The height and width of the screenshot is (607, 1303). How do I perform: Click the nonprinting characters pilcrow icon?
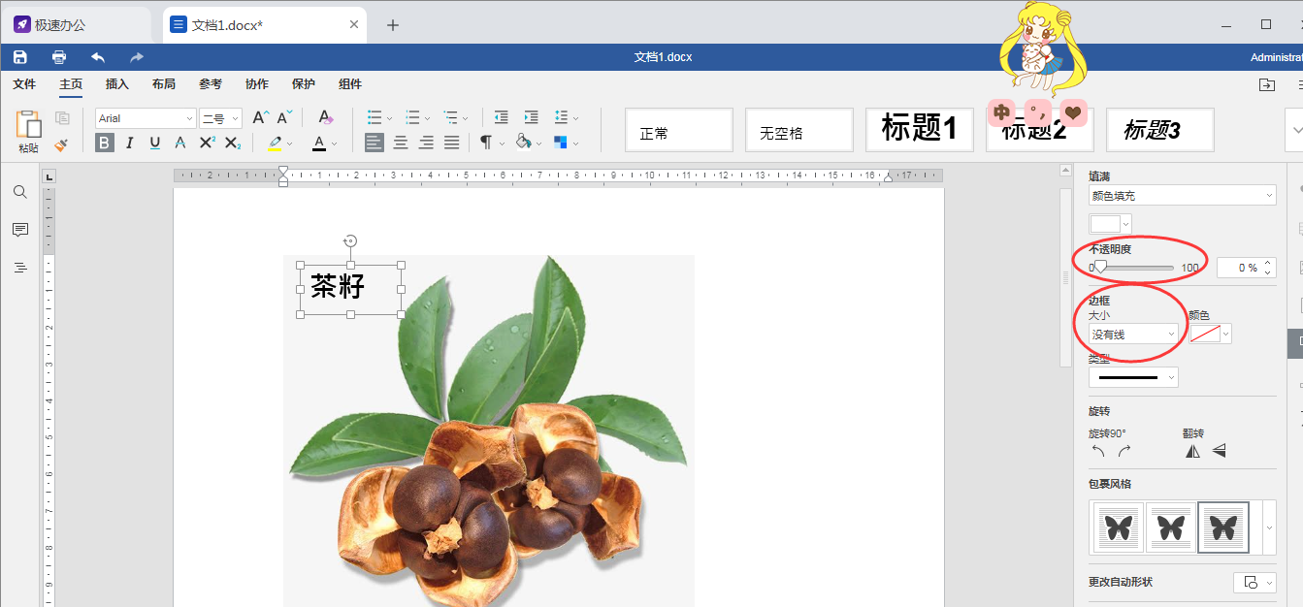[x=486, y=143]
